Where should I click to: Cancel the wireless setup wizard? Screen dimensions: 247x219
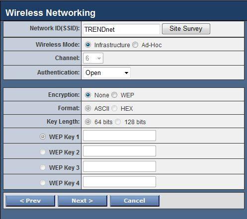click(x=135, y=201)
